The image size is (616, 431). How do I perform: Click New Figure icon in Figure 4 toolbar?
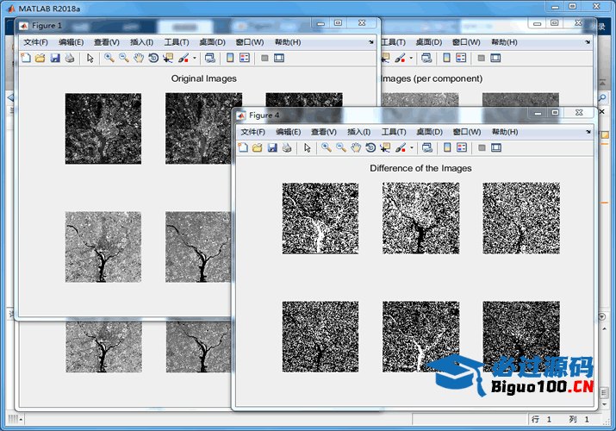coord(243,148)
